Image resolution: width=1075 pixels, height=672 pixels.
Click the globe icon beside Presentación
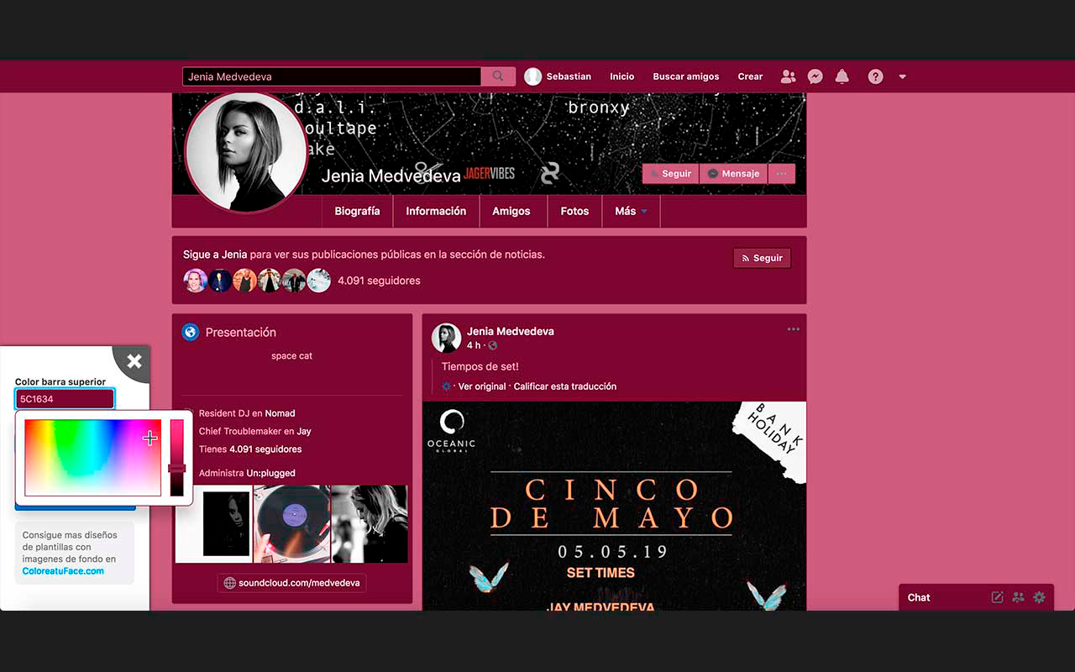191,332
